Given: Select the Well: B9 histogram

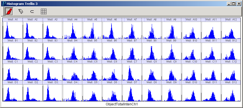Looking at the screenshot, I should pos(171,51).
